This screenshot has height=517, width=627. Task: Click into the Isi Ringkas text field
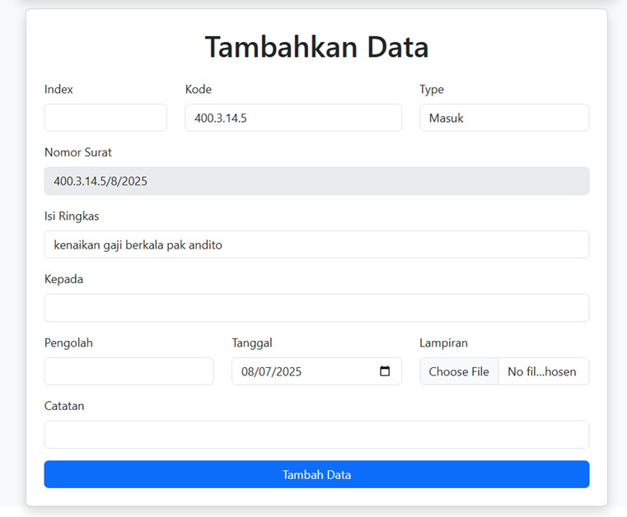[x=316, y=245]
